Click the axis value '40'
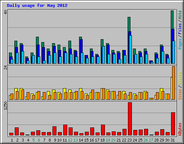 coord(5,12)
